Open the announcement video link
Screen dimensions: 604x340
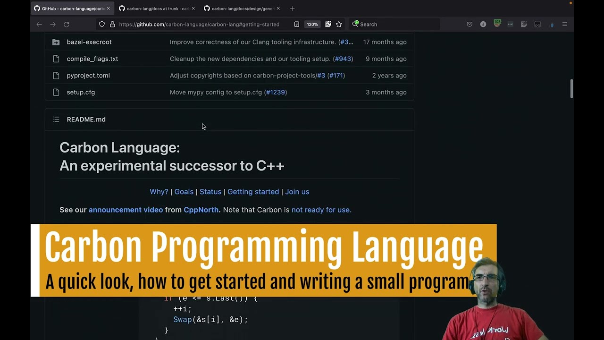point(126,210)
